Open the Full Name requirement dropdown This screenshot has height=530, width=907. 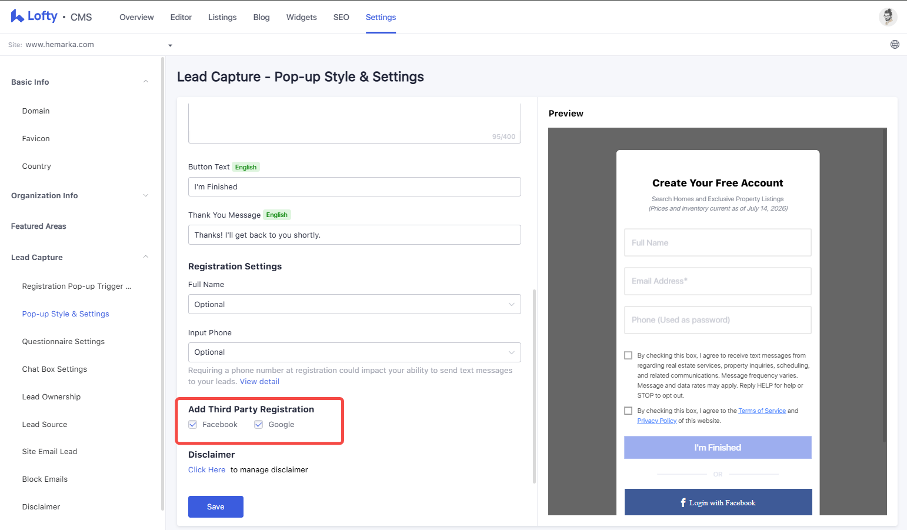click(354, 304)
